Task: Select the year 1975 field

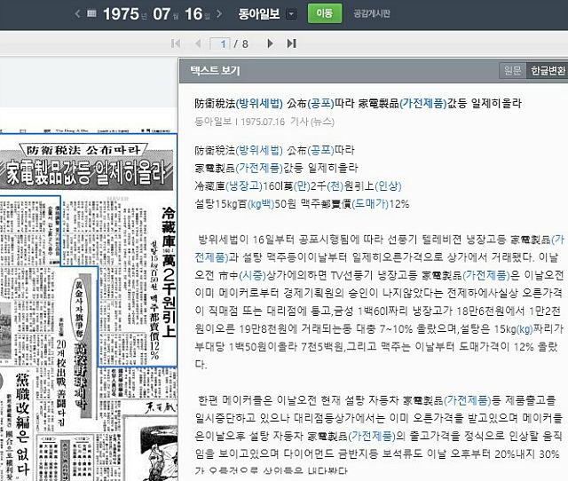Action: [x=121, y=14]
